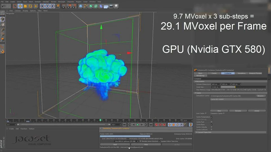
Task: Click the Voxel Size field
Action: [215, 87]
